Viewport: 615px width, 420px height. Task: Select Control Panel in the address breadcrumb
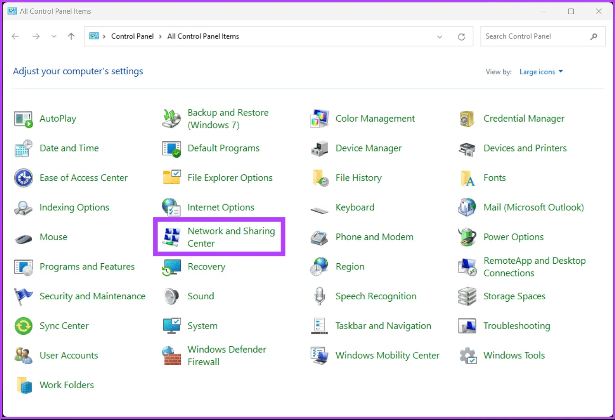[132, 36]
